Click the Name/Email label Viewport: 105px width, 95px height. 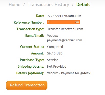point(34,35)
